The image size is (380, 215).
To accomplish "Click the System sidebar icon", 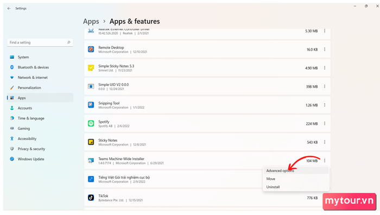I will pos(12,57).
